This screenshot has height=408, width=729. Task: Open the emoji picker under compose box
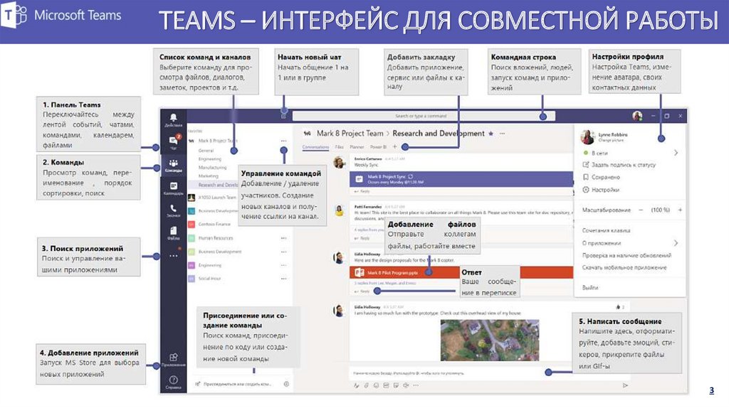[x=376, y=385]
